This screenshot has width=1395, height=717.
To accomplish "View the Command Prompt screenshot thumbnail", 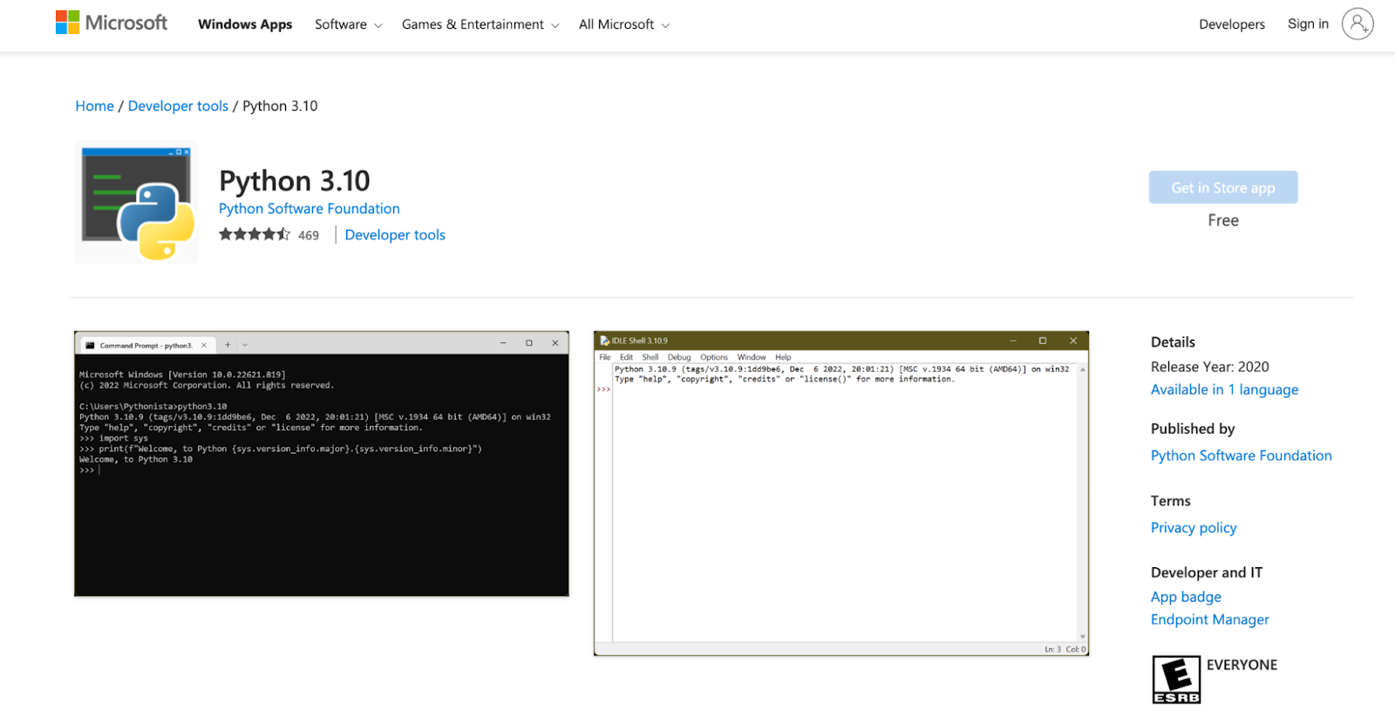I will [322, 463].
